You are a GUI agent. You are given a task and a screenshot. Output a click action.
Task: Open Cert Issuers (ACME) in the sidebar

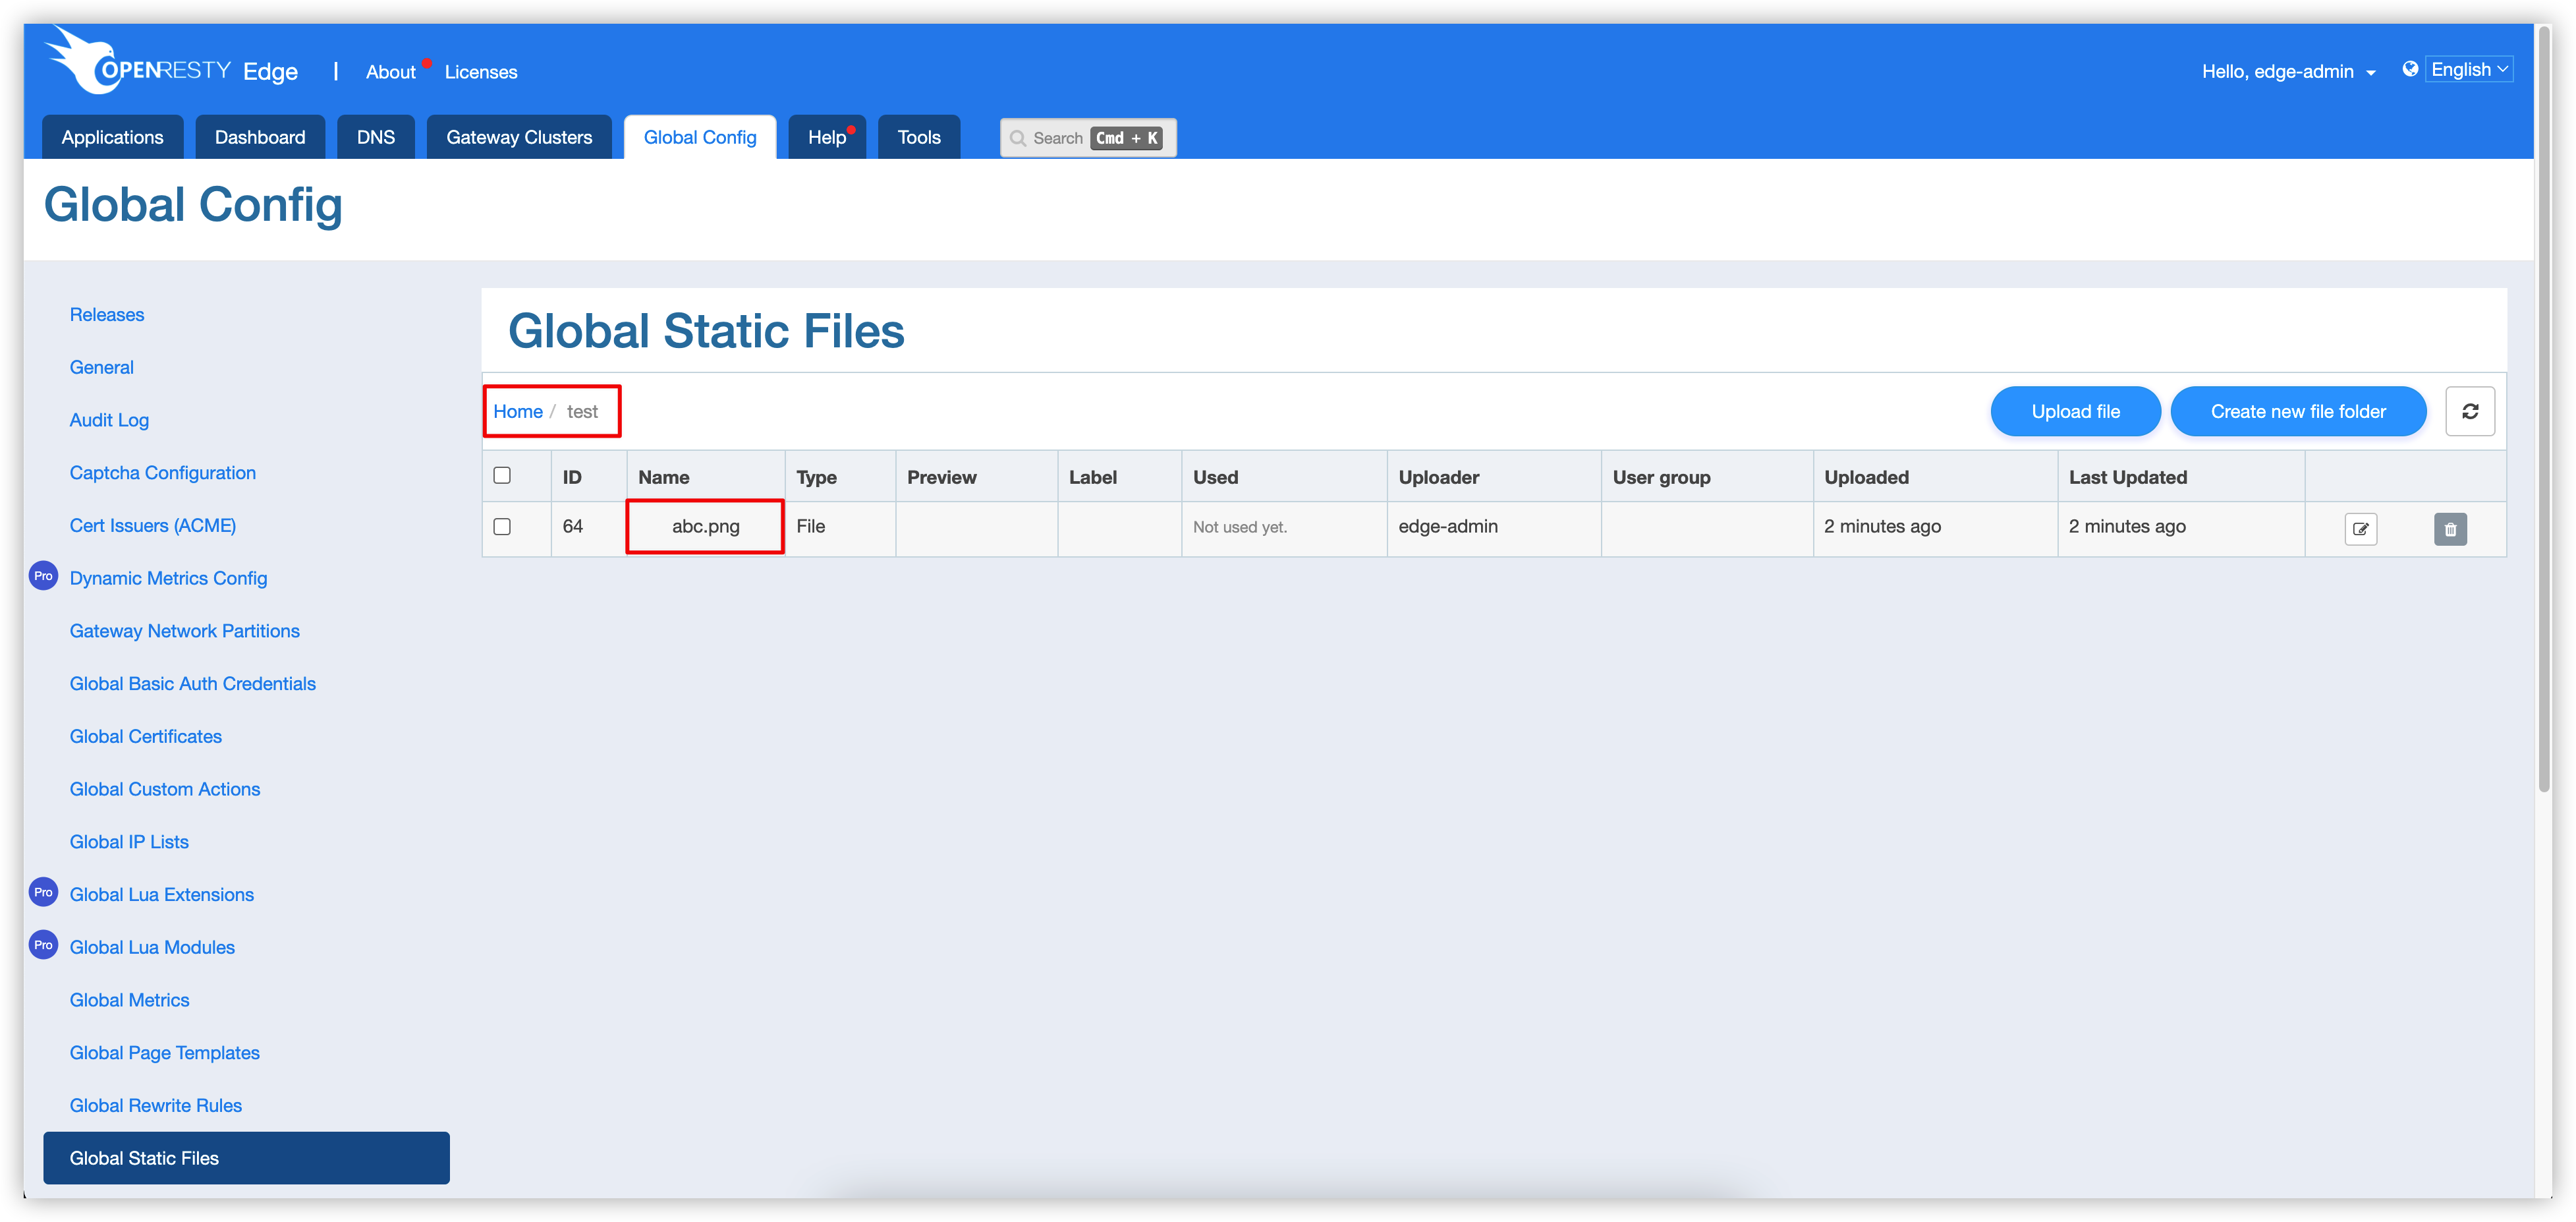coord(153,525)
